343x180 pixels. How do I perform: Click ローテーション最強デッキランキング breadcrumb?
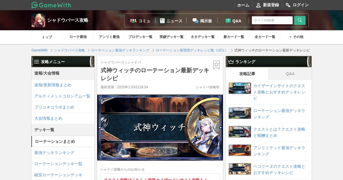point(120,50)
